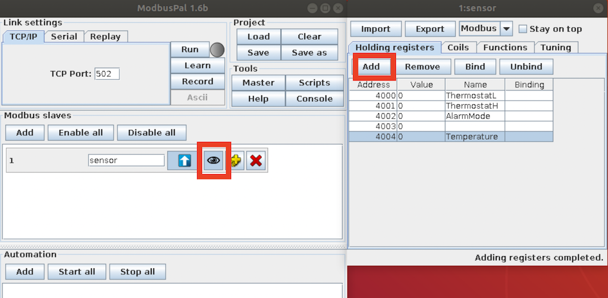Click the sensor slave name field
Image resolution: width=608 pixels, height=298 pixels.
(127, 160)
